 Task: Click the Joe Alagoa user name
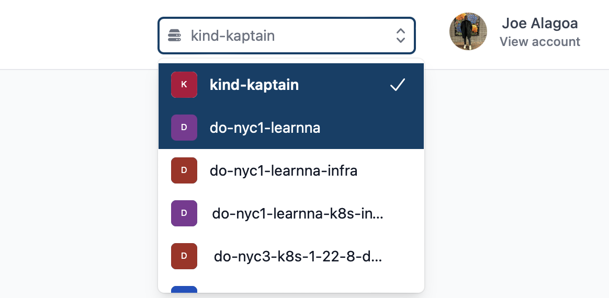click(x=539, y=24)
